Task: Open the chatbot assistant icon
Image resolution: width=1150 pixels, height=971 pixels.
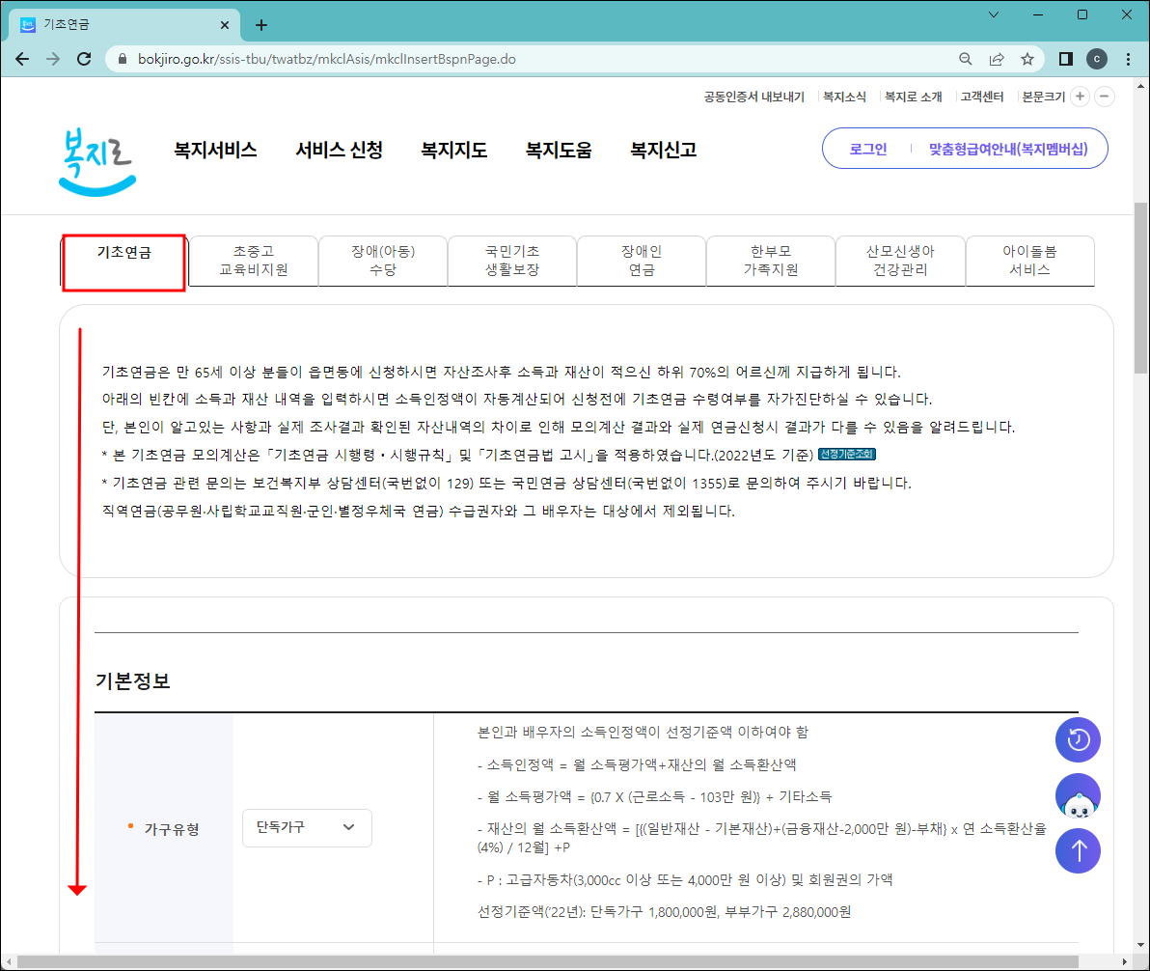Action: point(1078,794)
